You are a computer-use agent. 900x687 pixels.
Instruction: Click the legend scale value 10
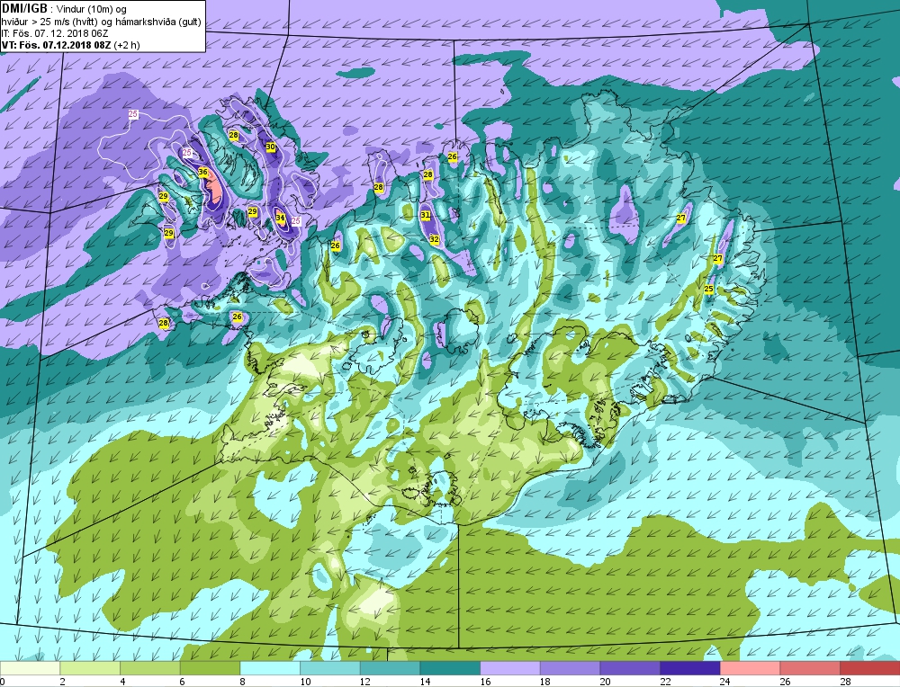pos(305,682)
